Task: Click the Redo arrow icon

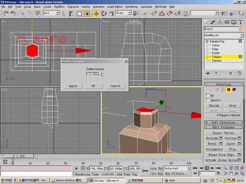Action: [13, 14]
